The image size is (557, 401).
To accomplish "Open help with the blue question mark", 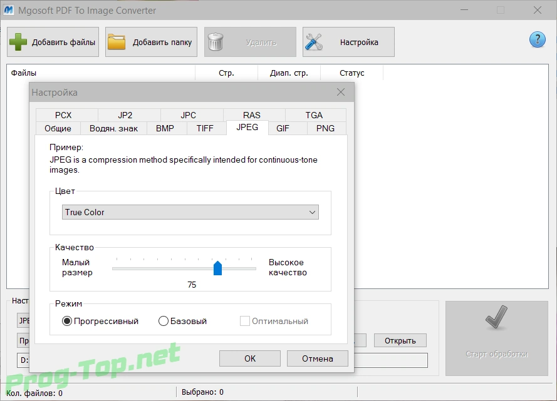I will click(x=537, y=39).
